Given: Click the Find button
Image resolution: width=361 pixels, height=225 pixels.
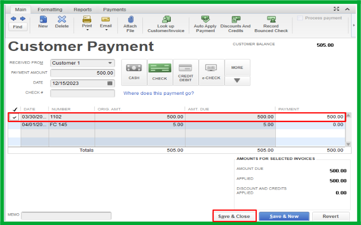Looking at the screenshot, I should click(18, 27).
